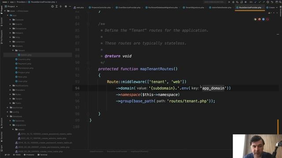Switch to the web.php editor tab

[x=79, y=7]
